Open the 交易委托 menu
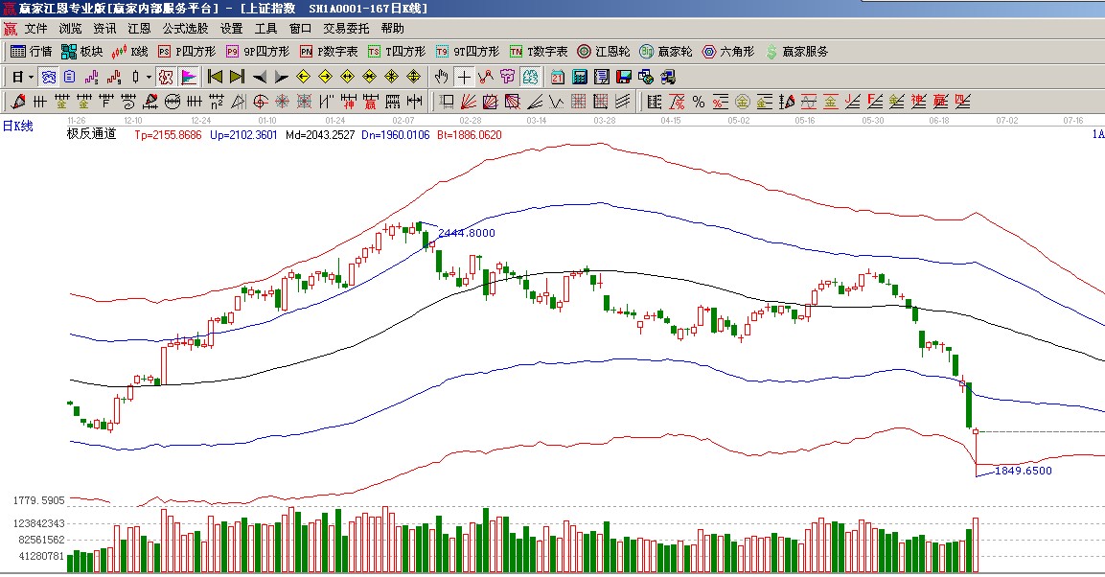 [345, 29]
